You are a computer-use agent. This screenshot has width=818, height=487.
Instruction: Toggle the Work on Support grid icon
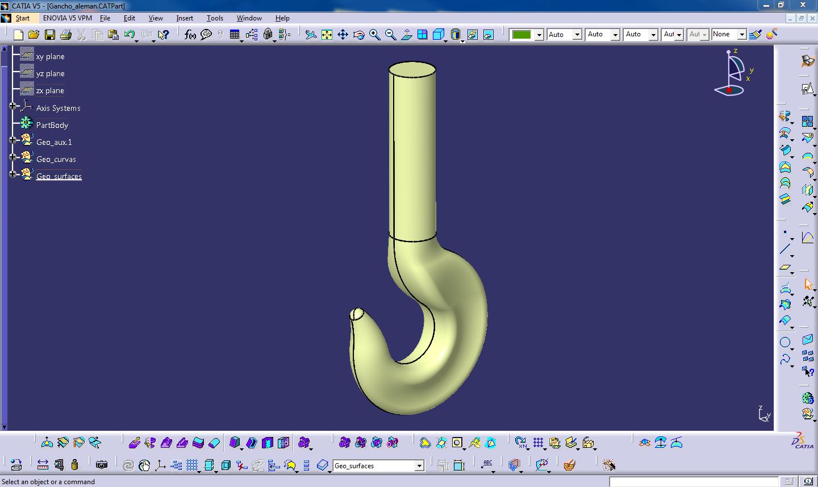tap(192, 465)
